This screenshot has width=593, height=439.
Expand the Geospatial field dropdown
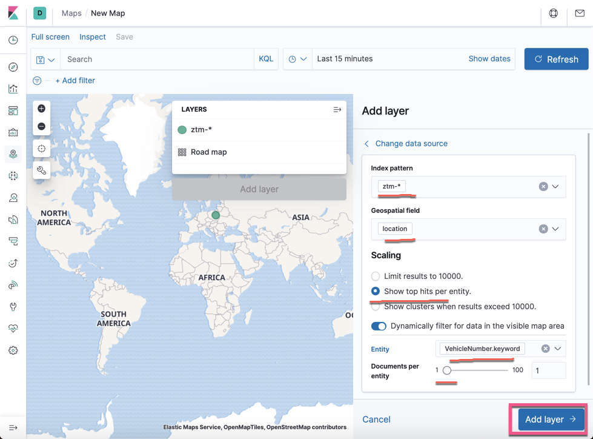[555, 229]
